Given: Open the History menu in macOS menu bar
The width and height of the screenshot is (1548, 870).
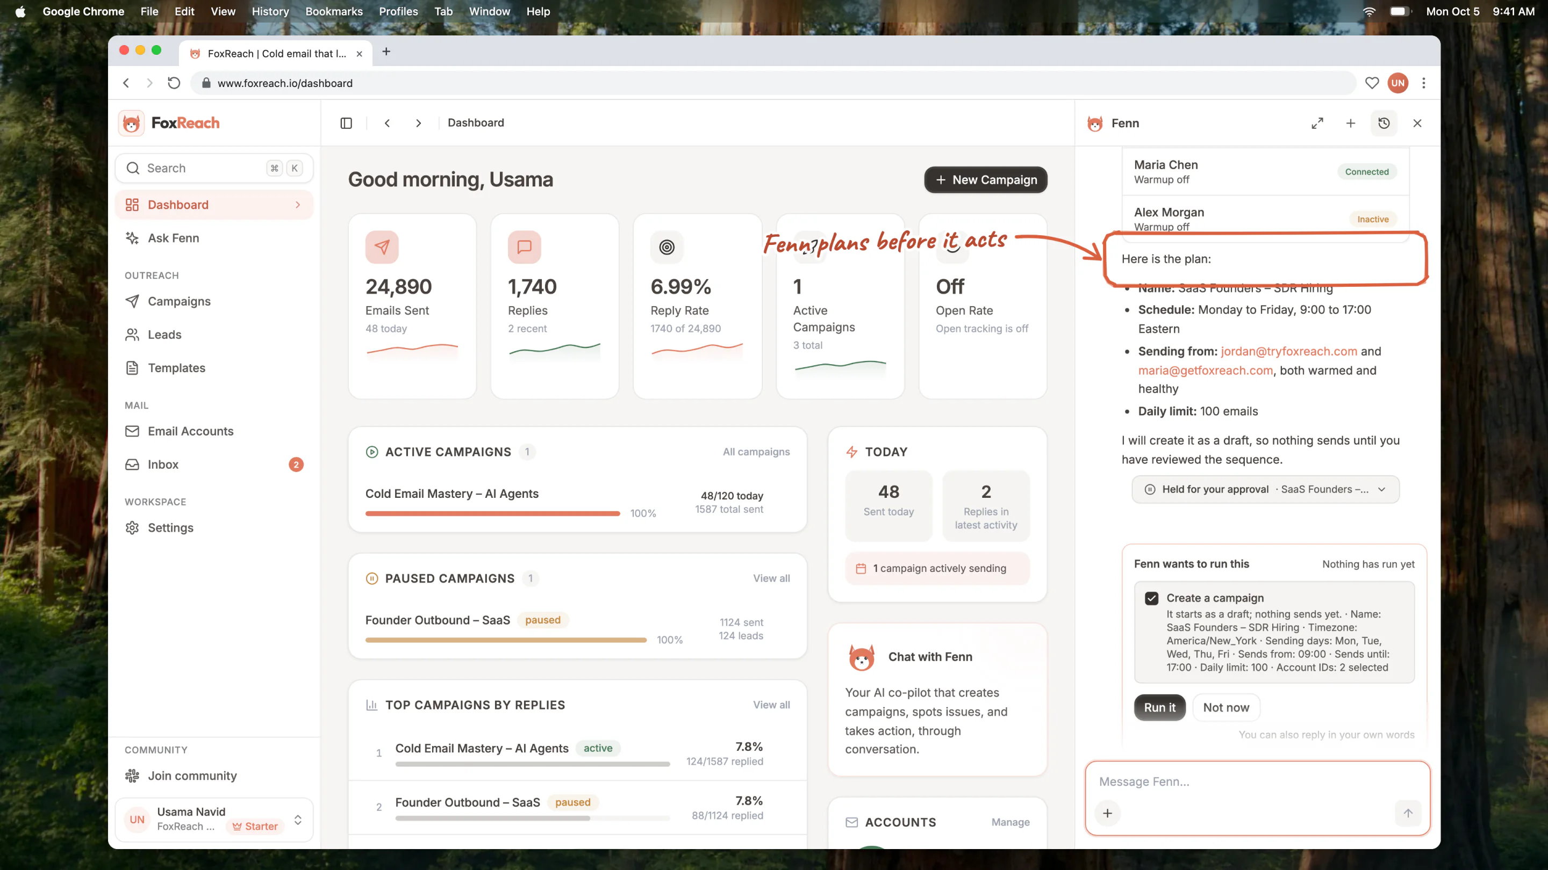Looking at the screenshot, I should pyautogui.click(x=270, y=11).
